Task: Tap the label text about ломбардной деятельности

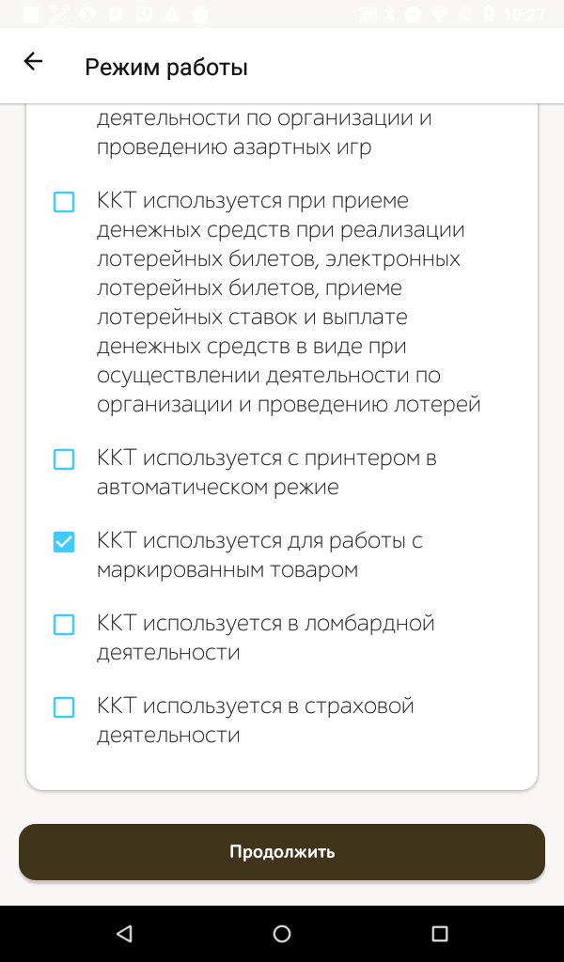Action: (x=265, y=637)
